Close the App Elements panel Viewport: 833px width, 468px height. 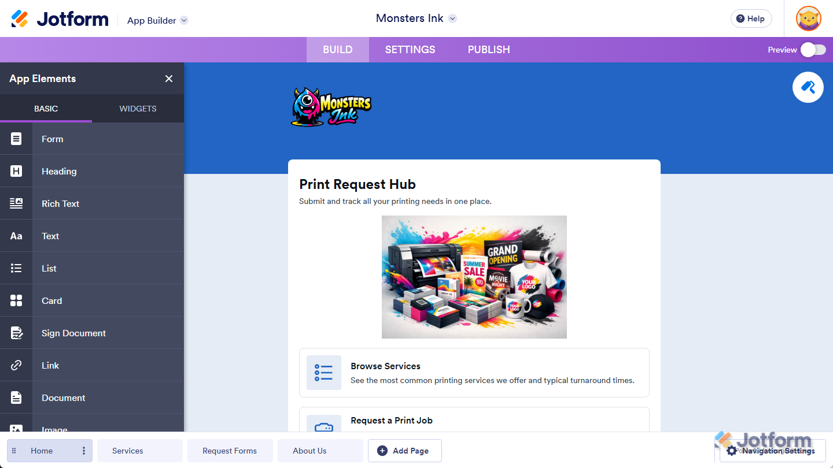pos(168,79)
